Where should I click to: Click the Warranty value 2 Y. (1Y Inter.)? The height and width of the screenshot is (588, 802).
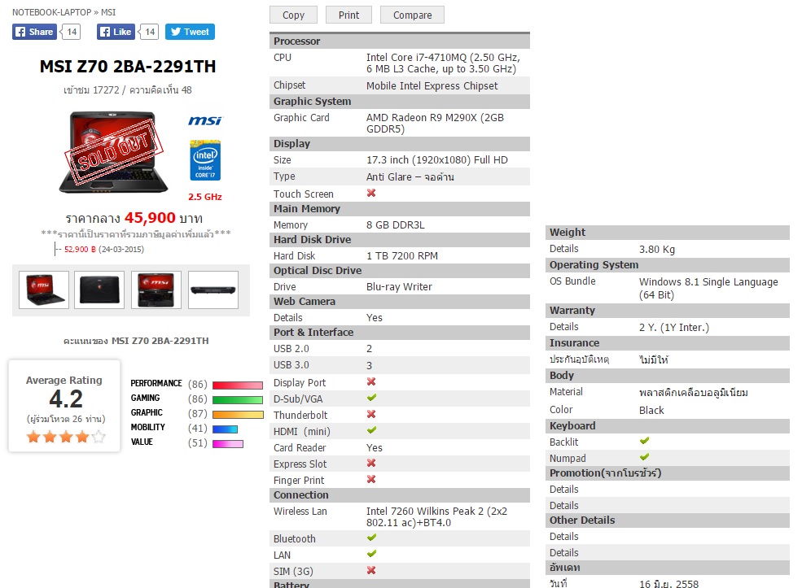674,328
